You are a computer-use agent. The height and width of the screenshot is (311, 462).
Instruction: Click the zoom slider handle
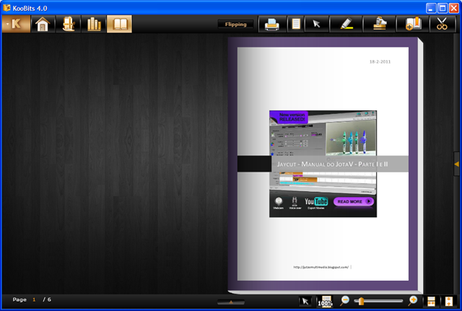point(361,301)
